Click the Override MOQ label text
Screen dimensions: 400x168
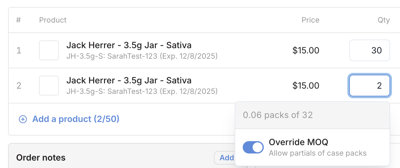(x=298, y=142)
